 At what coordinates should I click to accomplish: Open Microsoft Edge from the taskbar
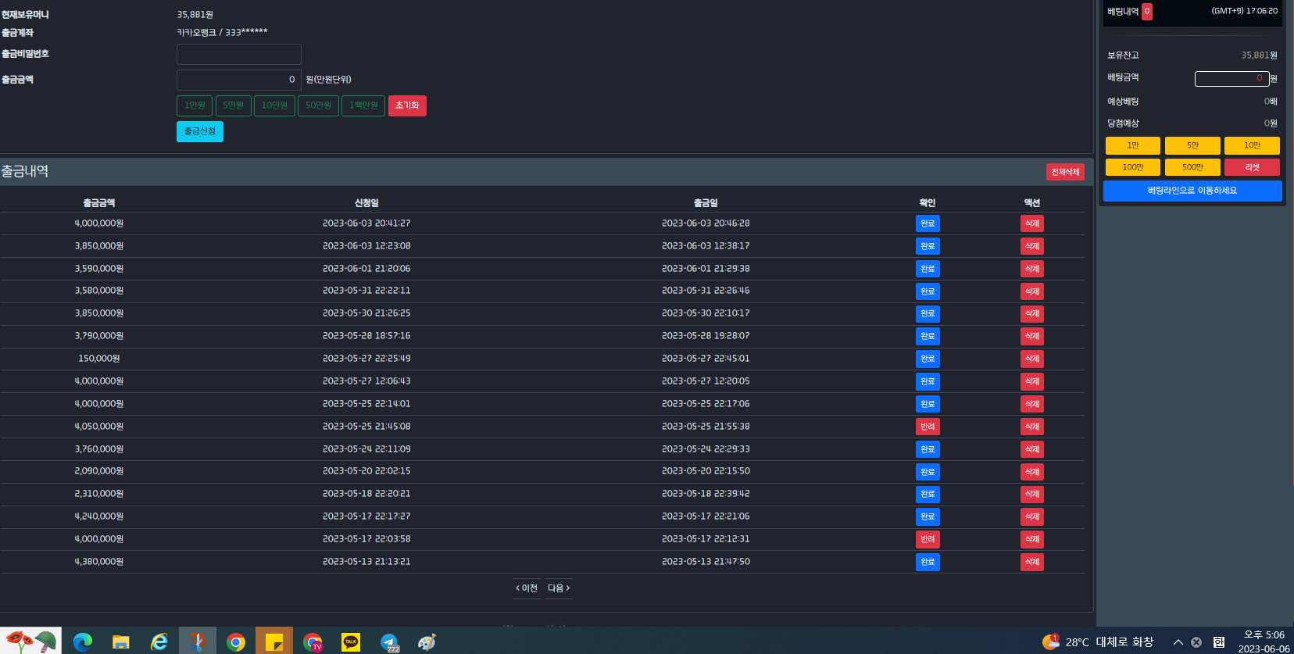pyautogui.click(x=82, y=641)
